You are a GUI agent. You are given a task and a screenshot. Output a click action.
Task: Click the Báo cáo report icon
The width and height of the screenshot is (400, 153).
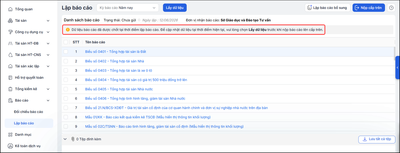[10, 100]
